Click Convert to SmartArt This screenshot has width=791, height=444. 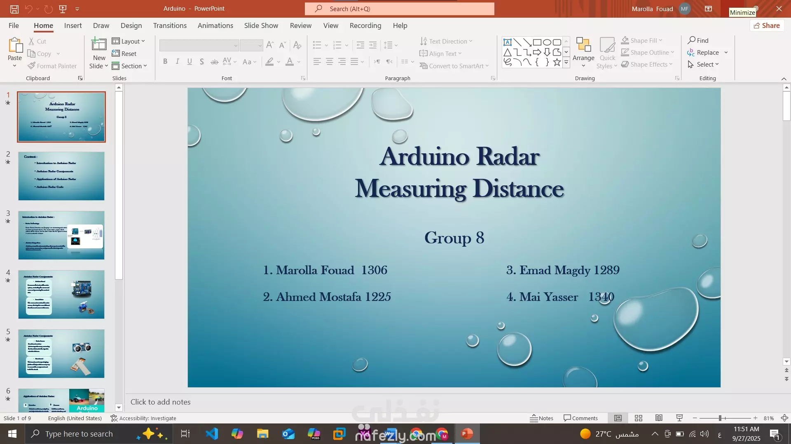tap(454, 66)
